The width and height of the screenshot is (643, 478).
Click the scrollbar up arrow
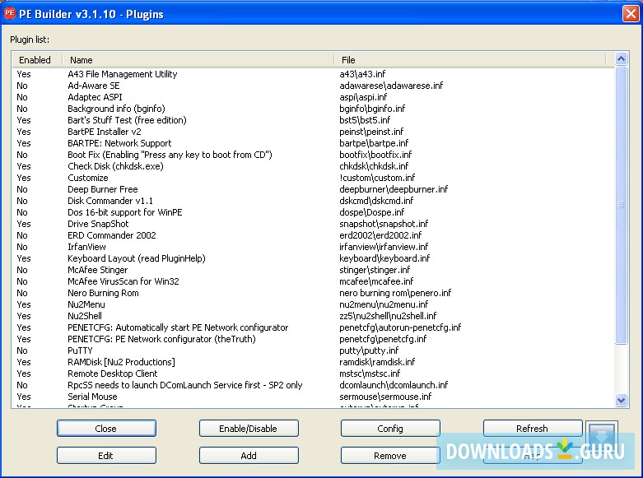tap(621, 59)
